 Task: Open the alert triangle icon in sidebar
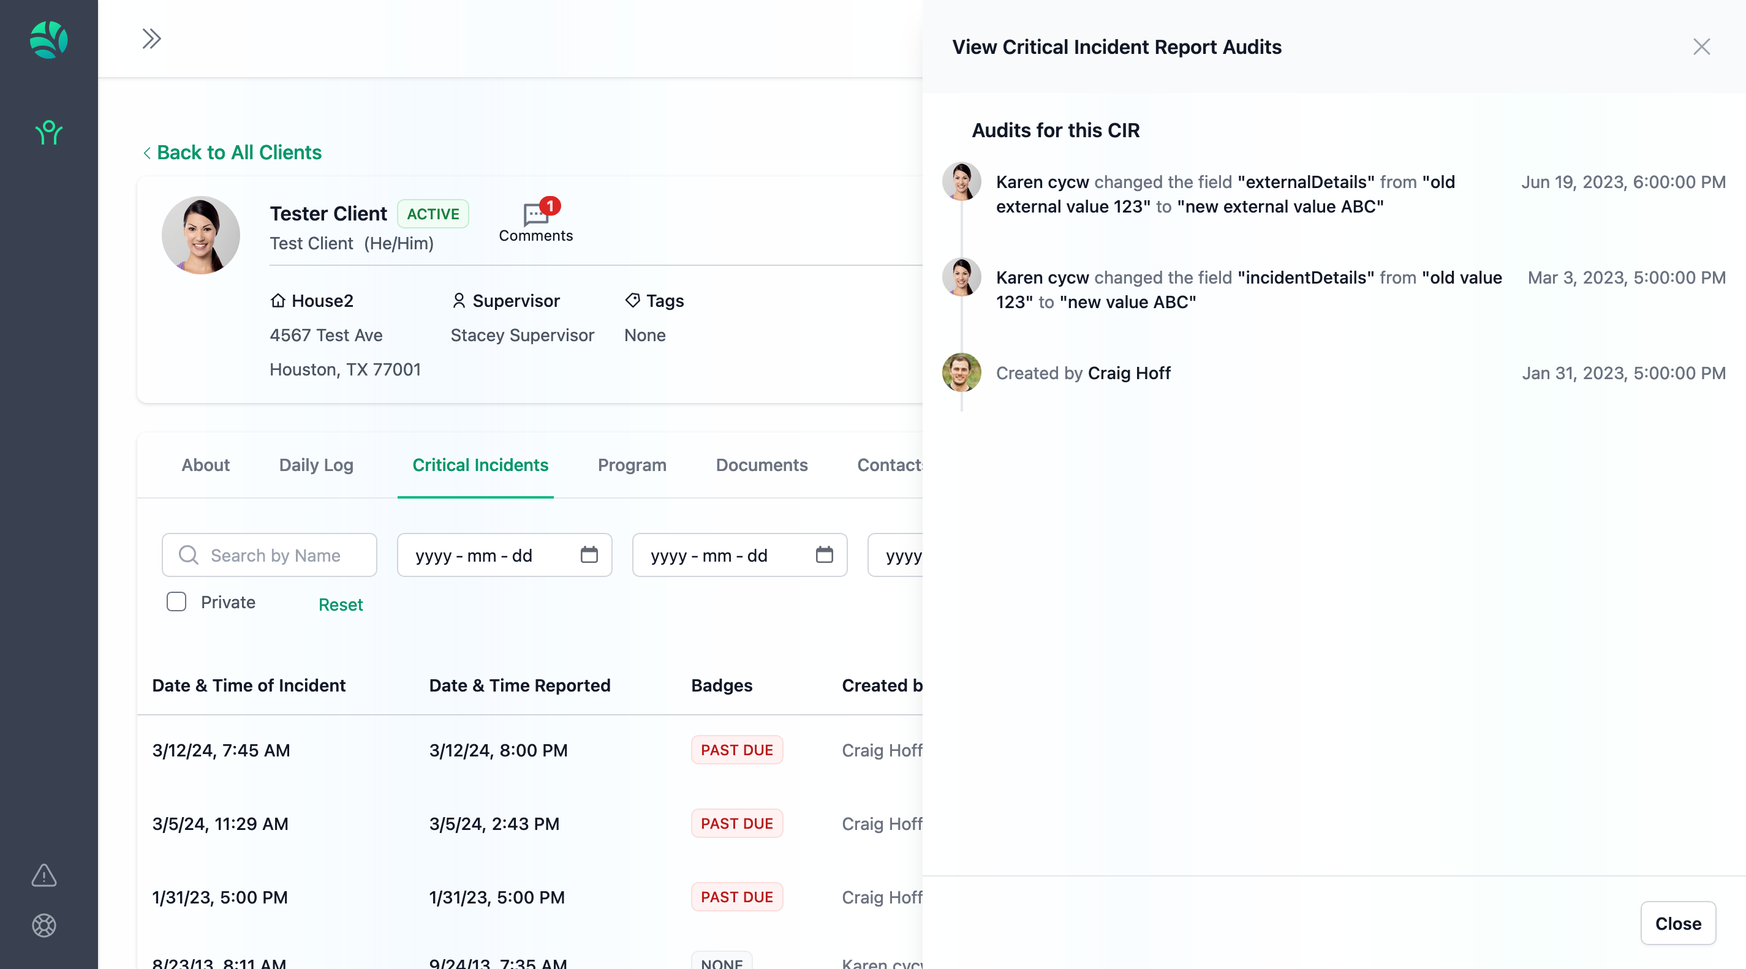[44, 875]
